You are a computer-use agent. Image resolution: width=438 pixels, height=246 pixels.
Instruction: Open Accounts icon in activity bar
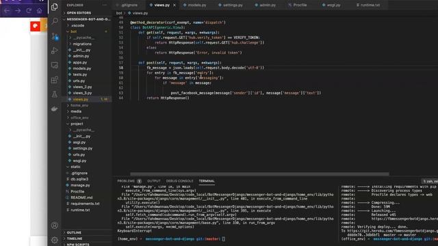point(55,225)
